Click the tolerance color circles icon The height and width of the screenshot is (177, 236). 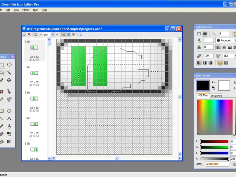199,47
